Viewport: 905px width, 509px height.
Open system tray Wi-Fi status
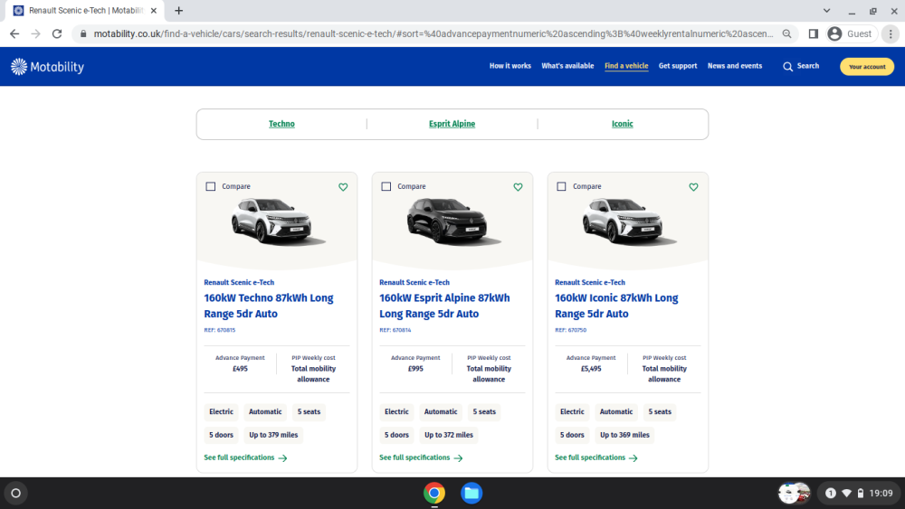click(x=846, y=493)
